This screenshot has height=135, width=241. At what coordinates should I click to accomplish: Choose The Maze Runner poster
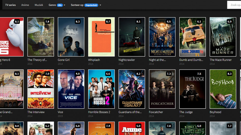coord(223,37)
